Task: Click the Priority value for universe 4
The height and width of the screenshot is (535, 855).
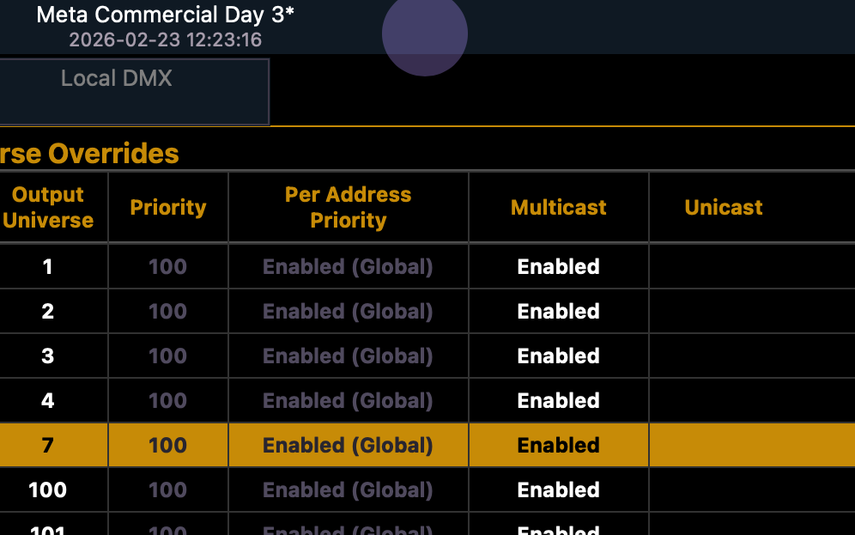Action: (167, 401)
